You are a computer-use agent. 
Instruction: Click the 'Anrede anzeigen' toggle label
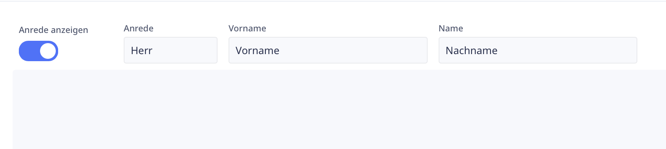(53, 30)
